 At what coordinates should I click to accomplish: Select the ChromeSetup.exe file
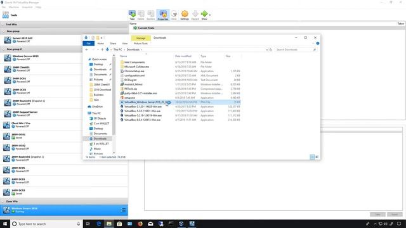click(134, 71)
